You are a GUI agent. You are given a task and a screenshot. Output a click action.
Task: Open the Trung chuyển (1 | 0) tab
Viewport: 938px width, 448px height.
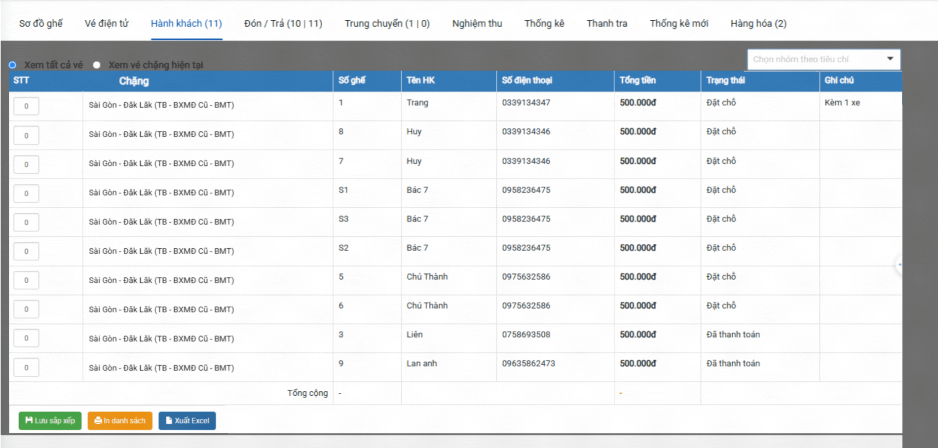click(387, 24)
